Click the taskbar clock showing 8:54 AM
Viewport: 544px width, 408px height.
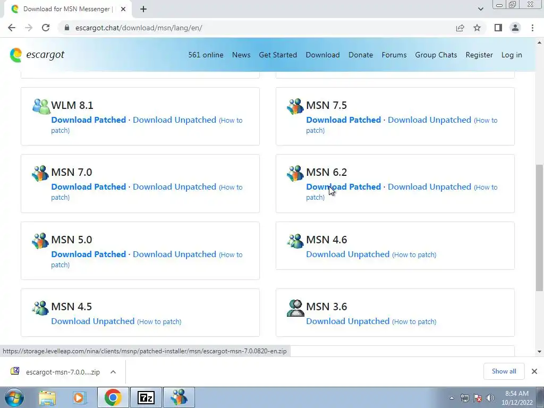[517, 398]
